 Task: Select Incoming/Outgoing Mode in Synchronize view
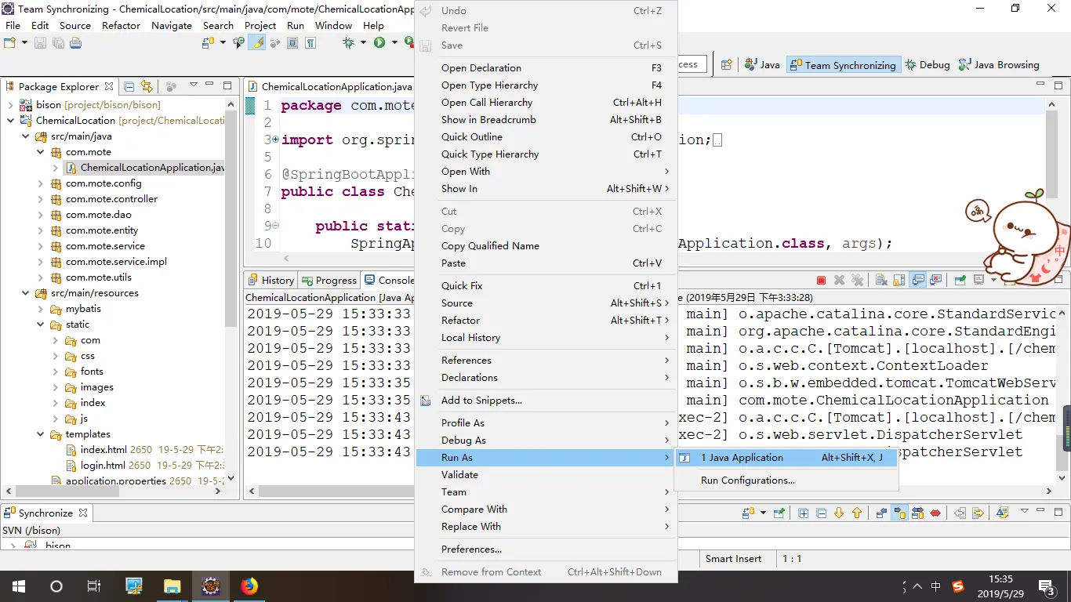click(918, 513)
